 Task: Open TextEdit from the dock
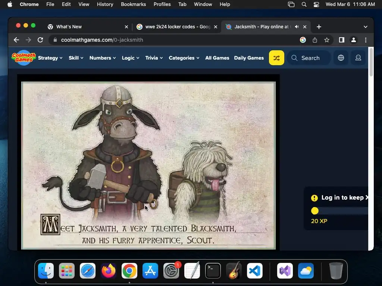192,271
